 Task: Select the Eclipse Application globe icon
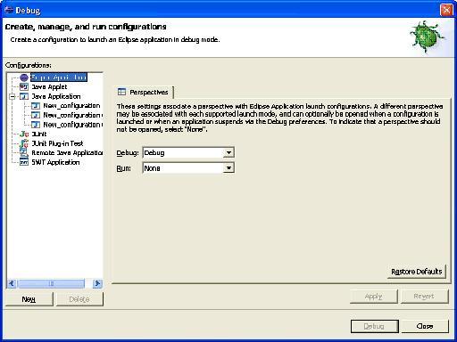coord(24,77)
